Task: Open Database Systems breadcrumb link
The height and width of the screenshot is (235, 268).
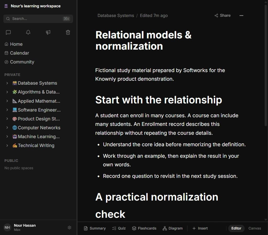Action: [x=116, y=15]
